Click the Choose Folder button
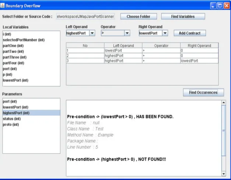 click(139, 17)
